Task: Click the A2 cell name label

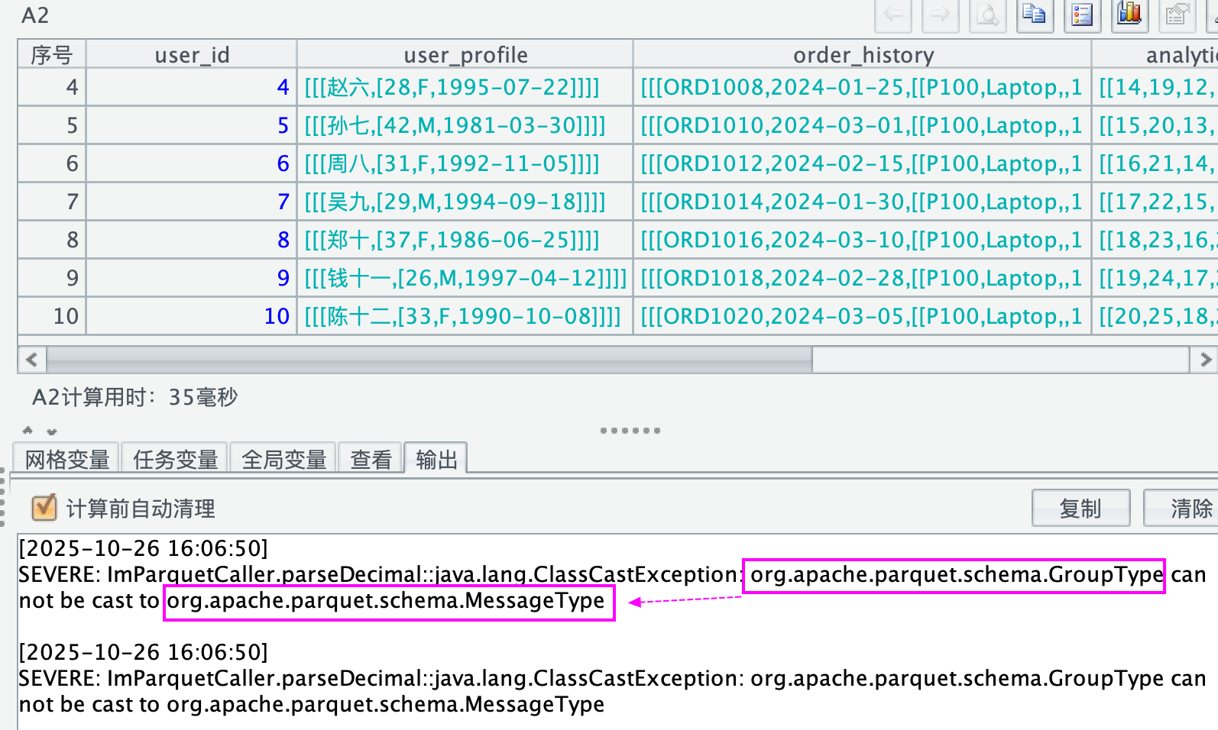Action: pos(35,15)
